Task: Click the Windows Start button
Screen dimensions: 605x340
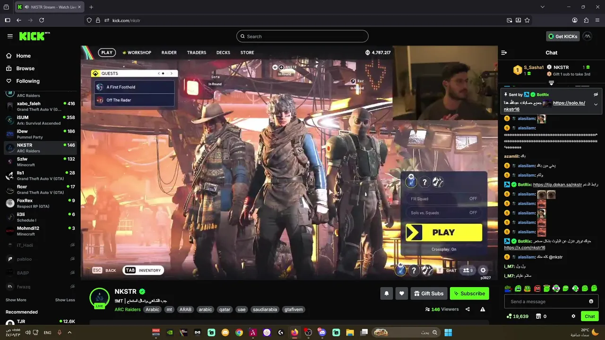Action: tap(448, 332)
